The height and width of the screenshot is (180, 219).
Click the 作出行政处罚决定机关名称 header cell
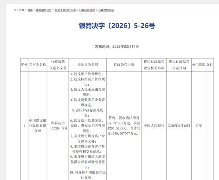(x=154, y=65)
